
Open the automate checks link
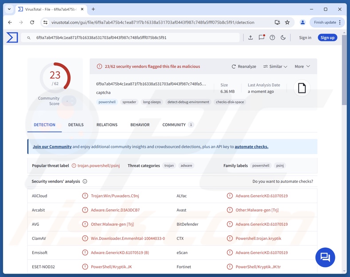tap(252, 146)
